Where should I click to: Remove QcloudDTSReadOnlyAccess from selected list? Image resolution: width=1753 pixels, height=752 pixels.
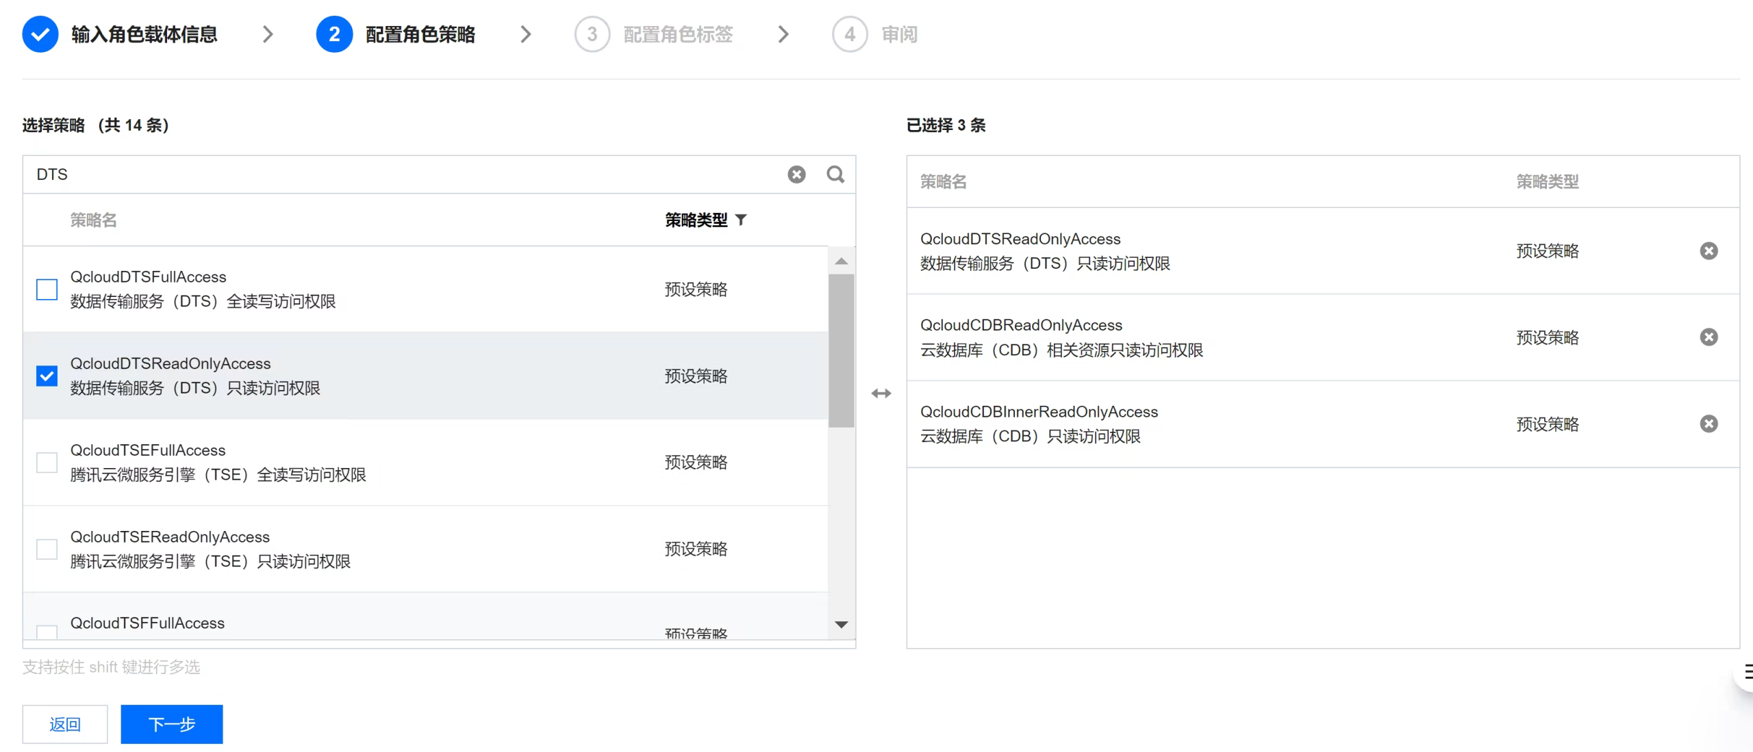point(1708,251)
